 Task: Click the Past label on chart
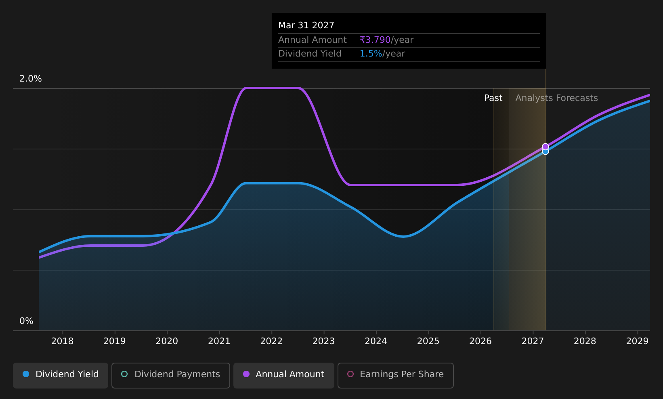point(493,98)
